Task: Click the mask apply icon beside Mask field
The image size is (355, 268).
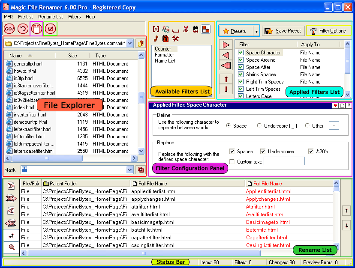Action: coord(141,170)
